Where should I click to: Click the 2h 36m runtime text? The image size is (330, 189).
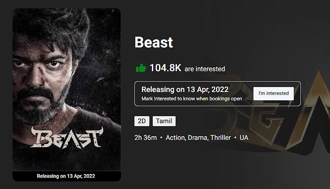pyautogui.click(x=146, y=137)
